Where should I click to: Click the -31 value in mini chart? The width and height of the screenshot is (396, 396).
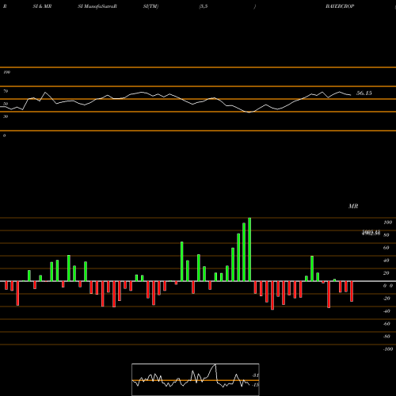point(255,375)
